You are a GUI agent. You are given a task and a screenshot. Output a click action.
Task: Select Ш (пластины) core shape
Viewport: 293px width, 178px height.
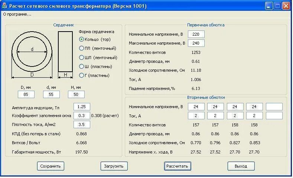[95, 67]
